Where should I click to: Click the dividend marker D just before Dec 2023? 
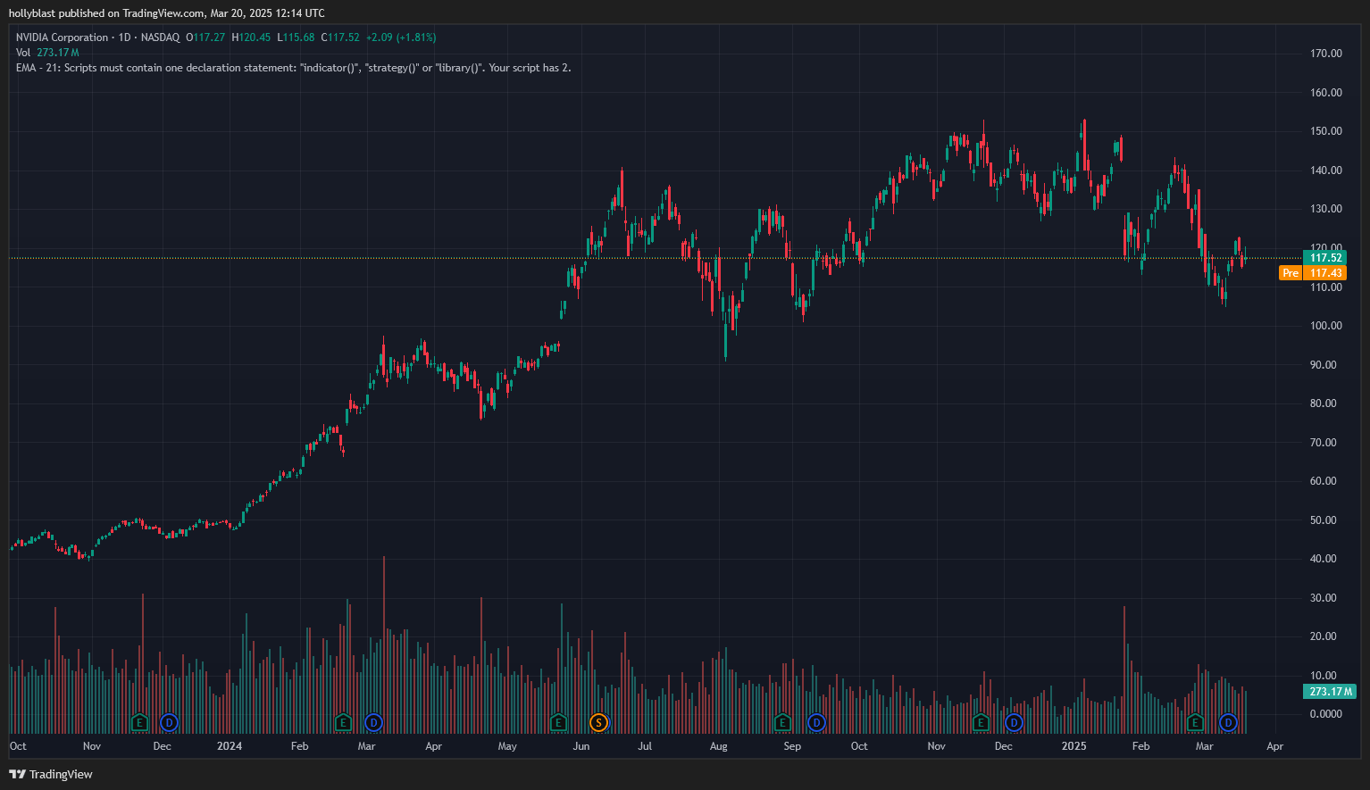(169, 722)
